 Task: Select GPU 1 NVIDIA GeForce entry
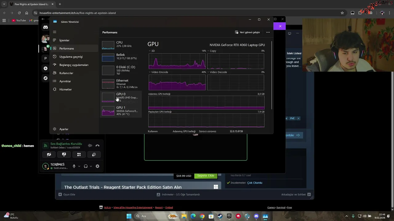(121, 110)
